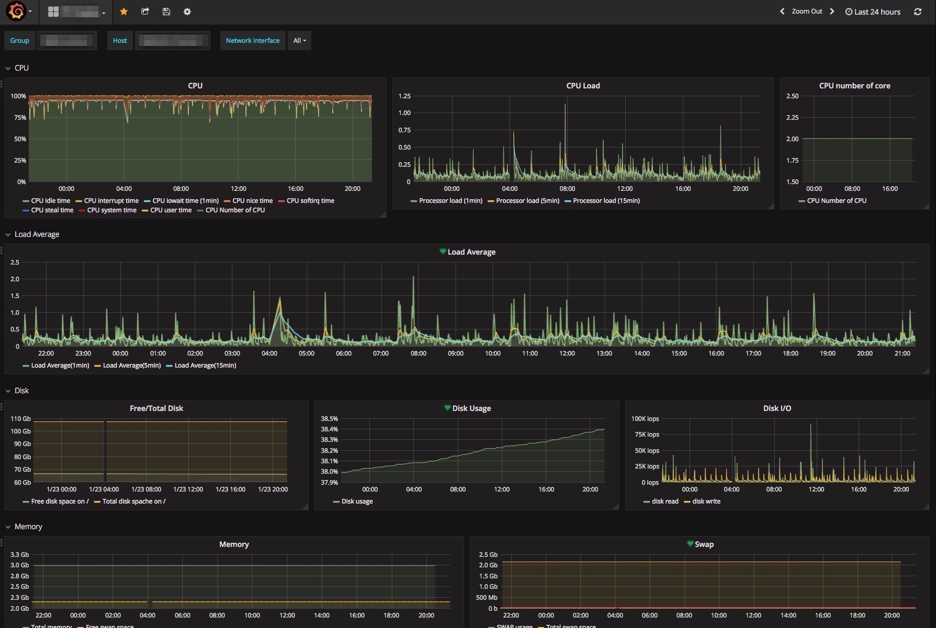Viewport: 936px width, 628px height.
Task: Save dashboard with floppy disk icon
Action: coord(166,12)
